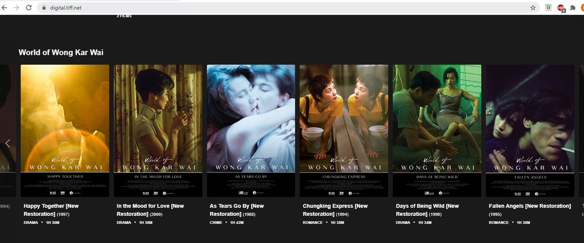Click '1H 36M' runtime under Fallen Angels
The height and width of the screenshot is (243, 584).
(524, 223)
